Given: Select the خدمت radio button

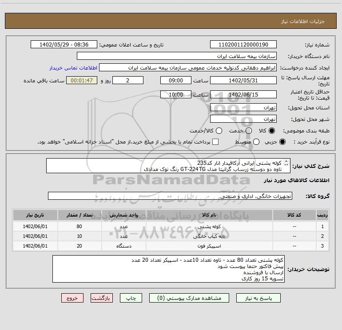Looking at the screenshot, I should tap(249, 131).
